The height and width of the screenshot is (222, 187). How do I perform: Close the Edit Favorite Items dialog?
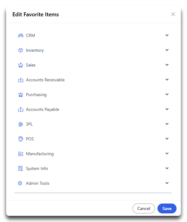click(x=173, y=14)
